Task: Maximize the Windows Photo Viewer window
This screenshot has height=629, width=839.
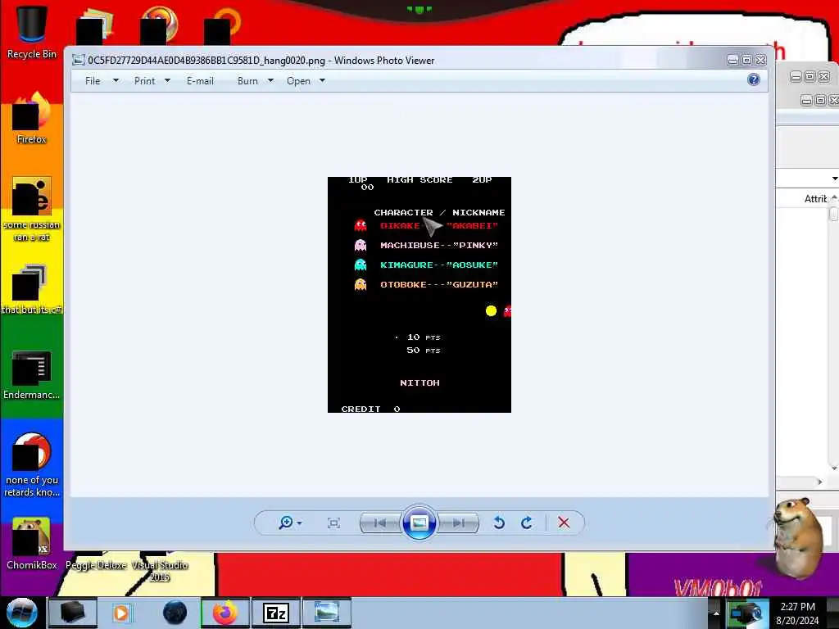Action: pos(746,61)
